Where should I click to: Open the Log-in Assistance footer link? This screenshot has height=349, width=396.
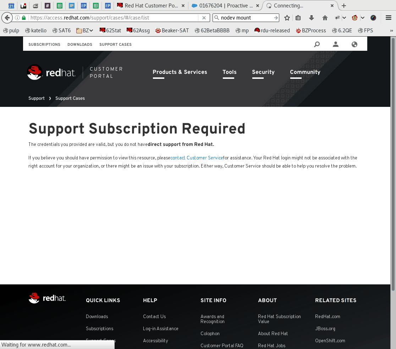click(160, 329)
